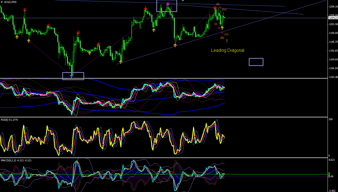Select the orange (v) wave label

click(x=226, y=34)
